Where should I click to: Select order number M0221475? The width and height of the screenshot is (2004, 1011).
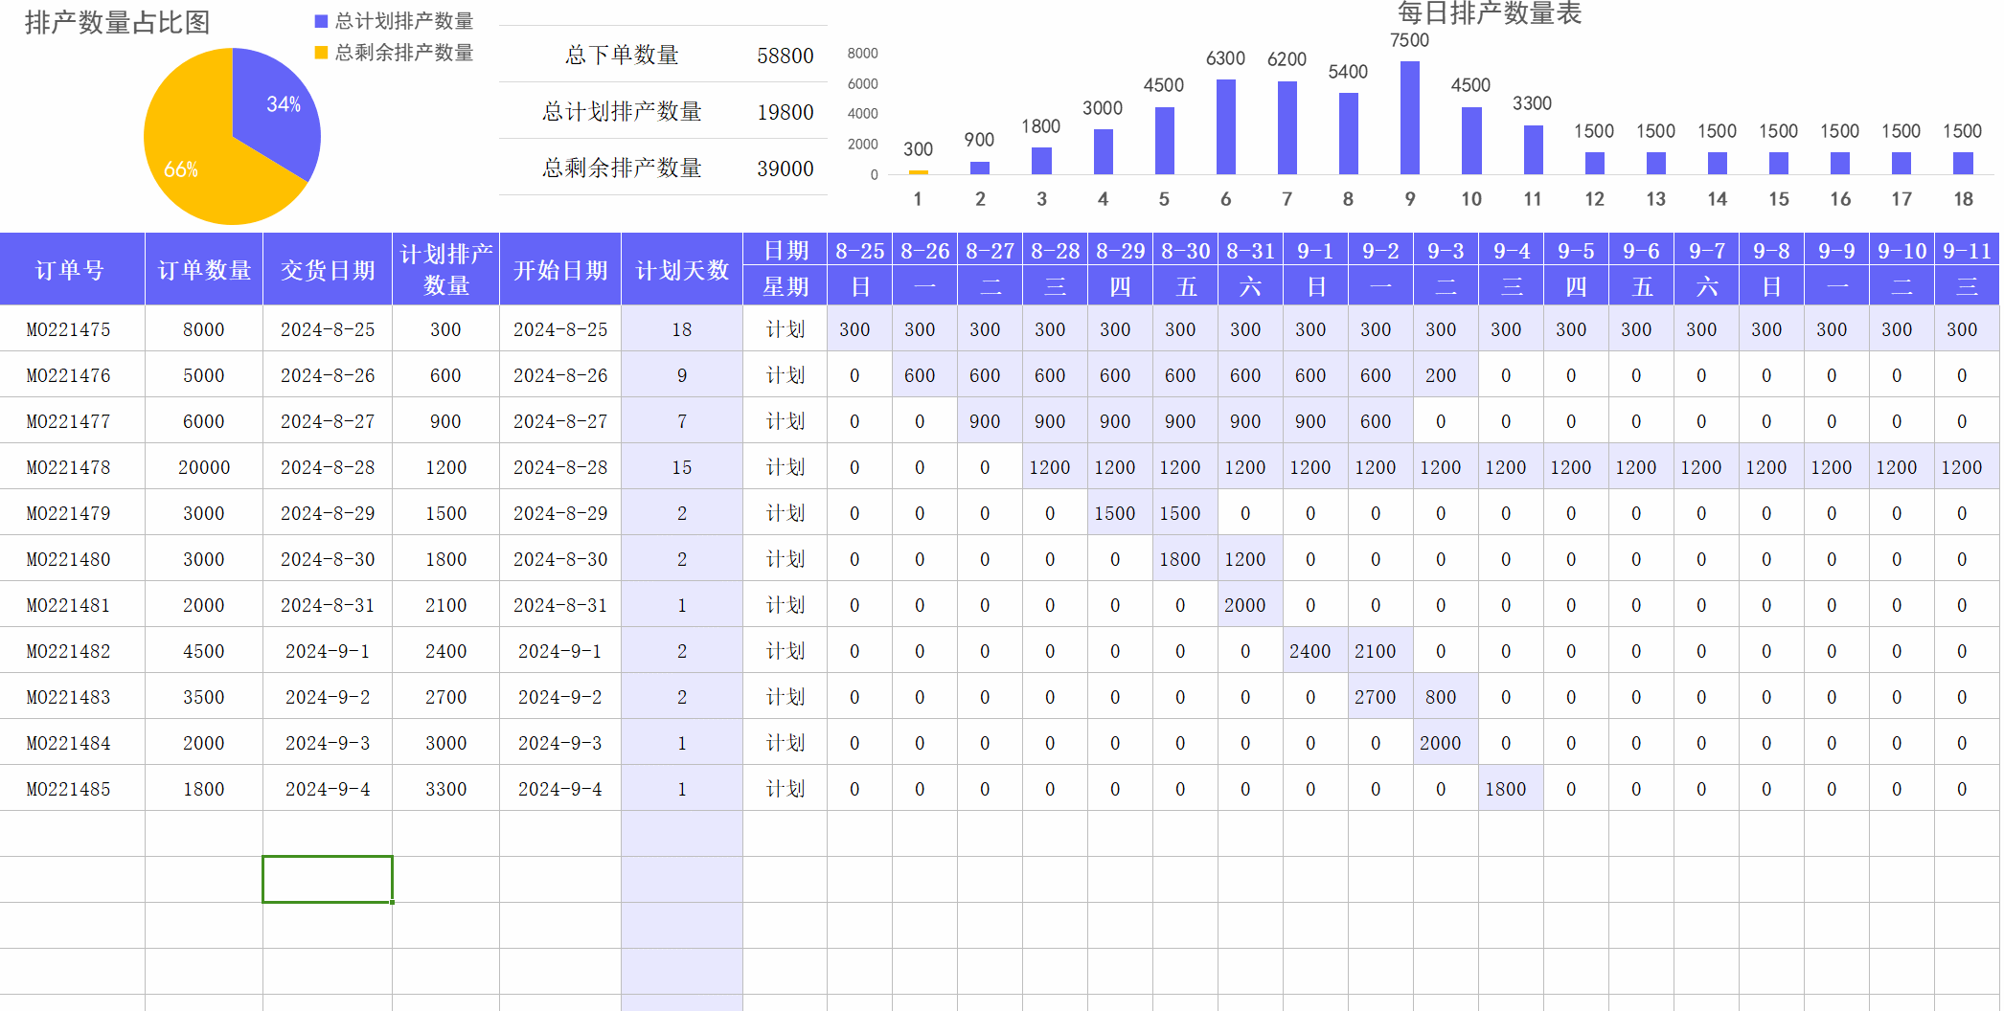[68, 329]
